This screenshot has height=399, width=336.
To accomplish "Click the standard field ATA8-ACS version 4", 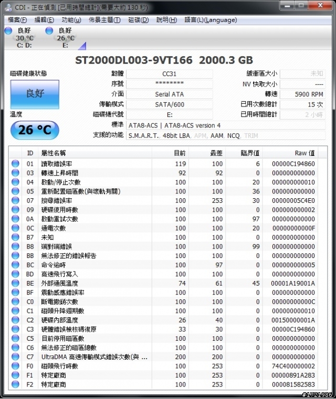I will tap(225, 125).
